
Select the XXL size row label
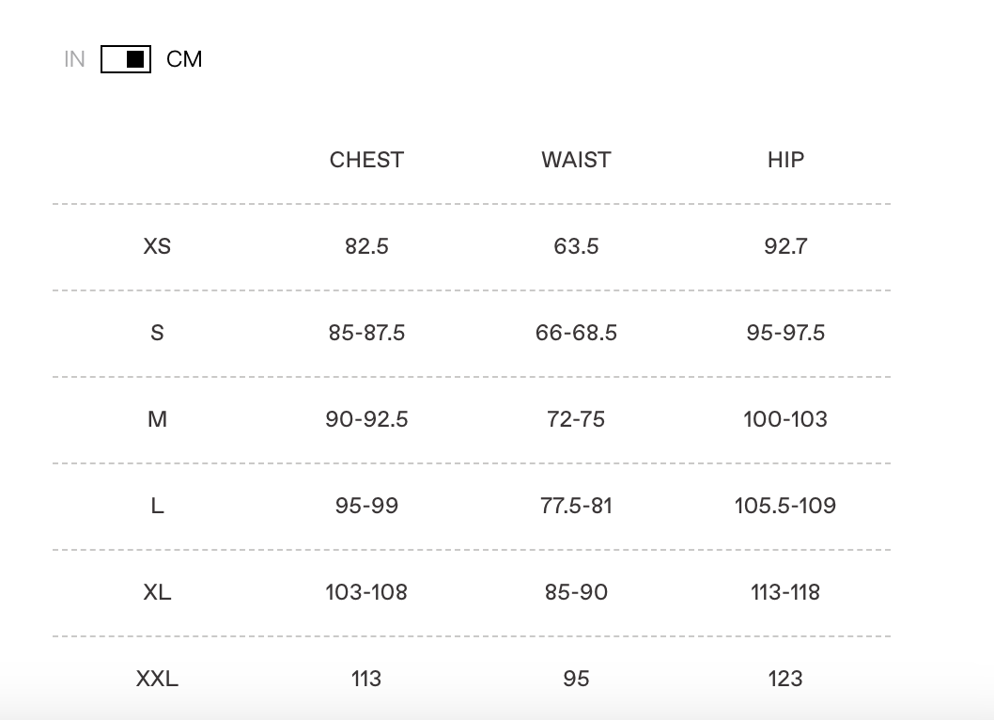coord(157,679)
